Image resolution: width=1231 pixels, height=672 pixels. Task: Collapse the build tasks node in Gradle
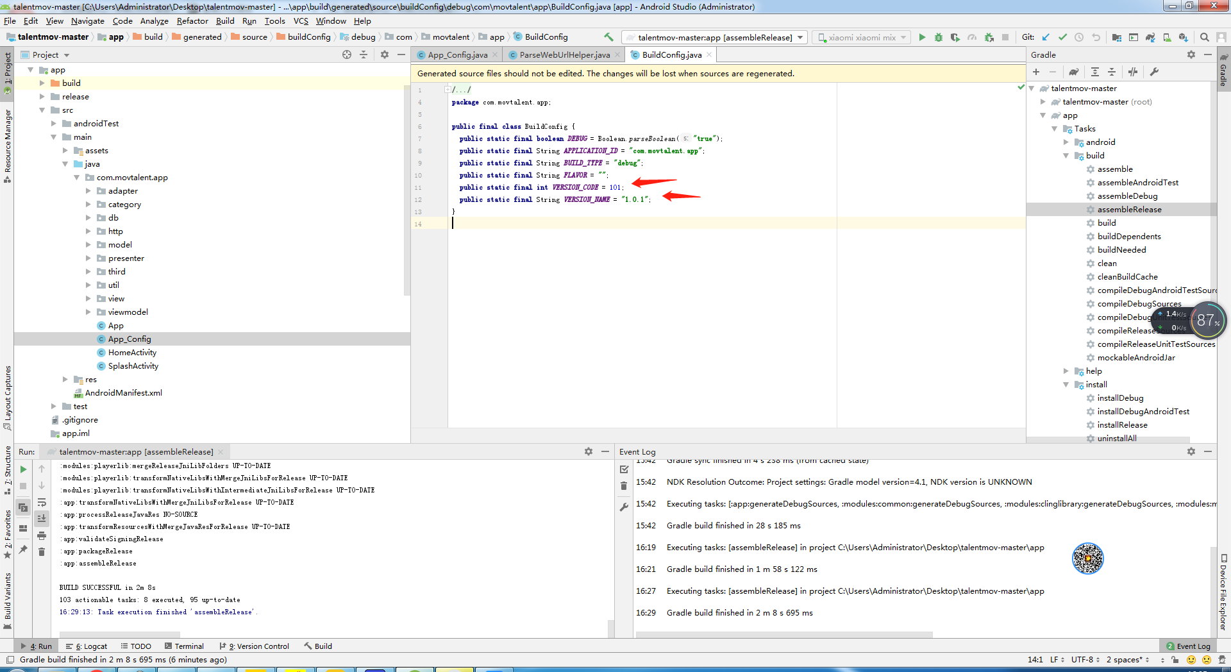click(x=1066, y=156)
